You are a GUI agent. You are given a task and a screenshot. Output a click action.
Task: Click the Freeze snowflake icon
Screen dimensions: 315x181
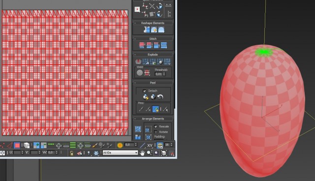click(x=96, y=153)
